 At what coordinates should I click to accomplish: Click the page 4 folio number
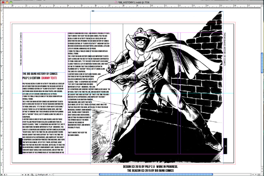(21, 146)
